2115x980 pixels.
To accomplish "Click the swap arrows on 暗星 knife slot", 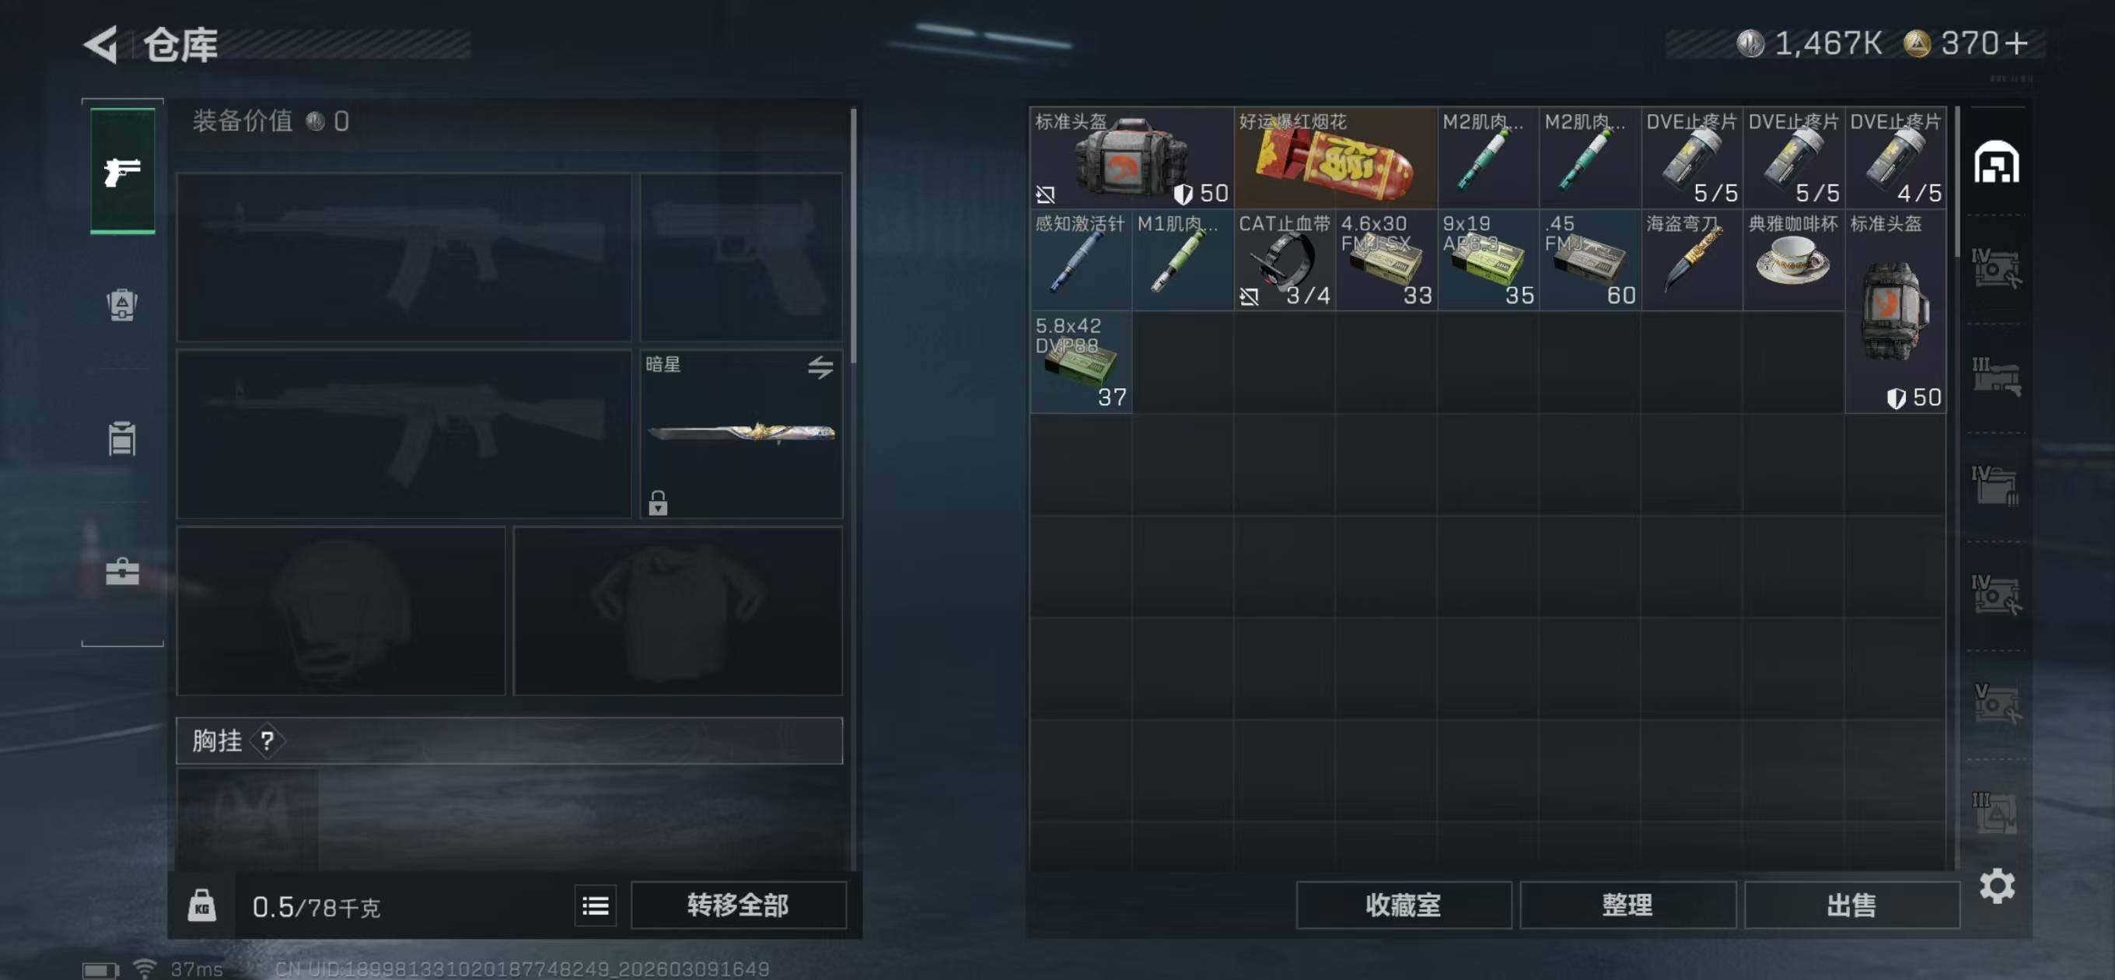I will pos(820,367).
